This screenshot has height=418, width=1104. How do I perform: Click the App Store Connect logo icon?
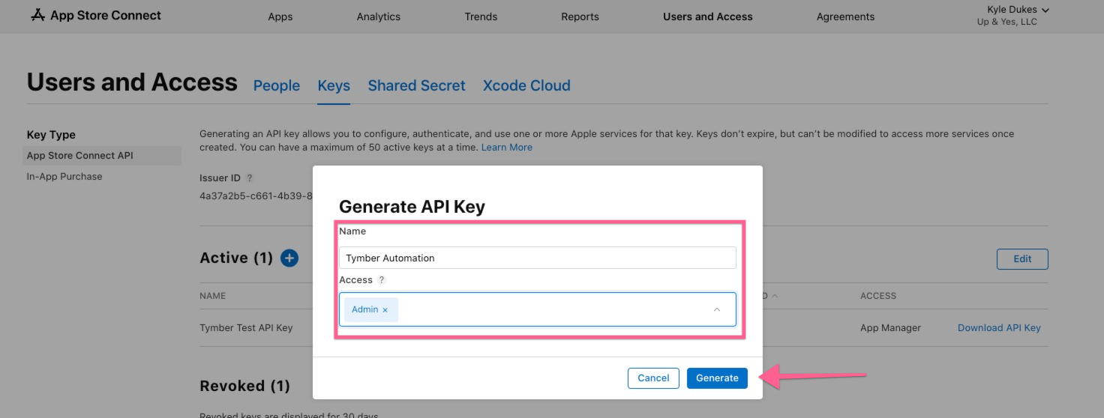(x=38, y=15)
